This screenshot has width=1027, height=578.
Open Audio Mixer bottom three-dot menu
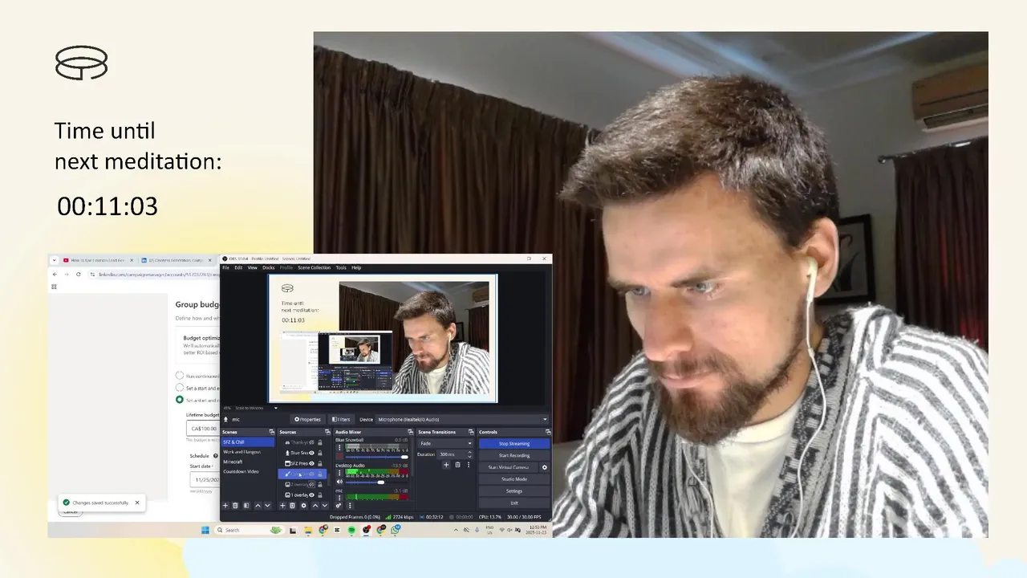pos(350,506)
